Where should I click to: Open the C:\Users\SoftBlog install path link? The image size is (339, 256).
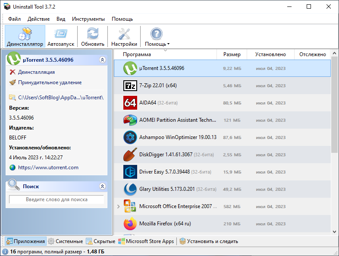(61, 98)
